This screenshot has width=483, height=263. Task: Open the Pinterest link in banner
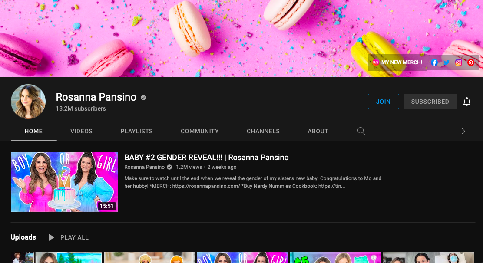471,62
